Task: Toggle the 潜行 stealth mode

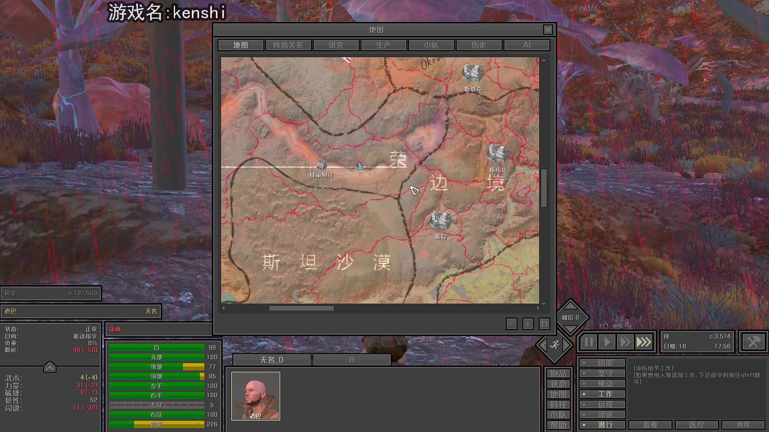Action: pyautogui.click(x=602, y=425)
